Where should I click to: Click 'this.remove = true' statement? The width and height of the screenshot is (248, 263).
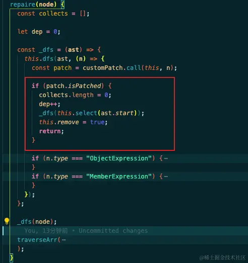(73, 122)
